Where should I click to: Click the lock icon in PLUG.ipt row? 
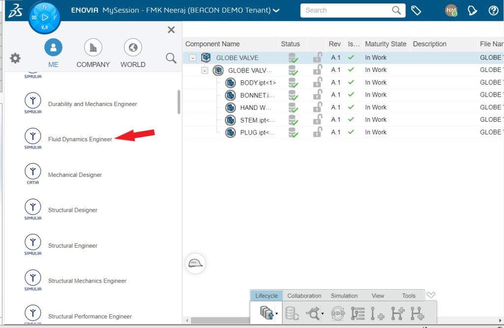317,132
